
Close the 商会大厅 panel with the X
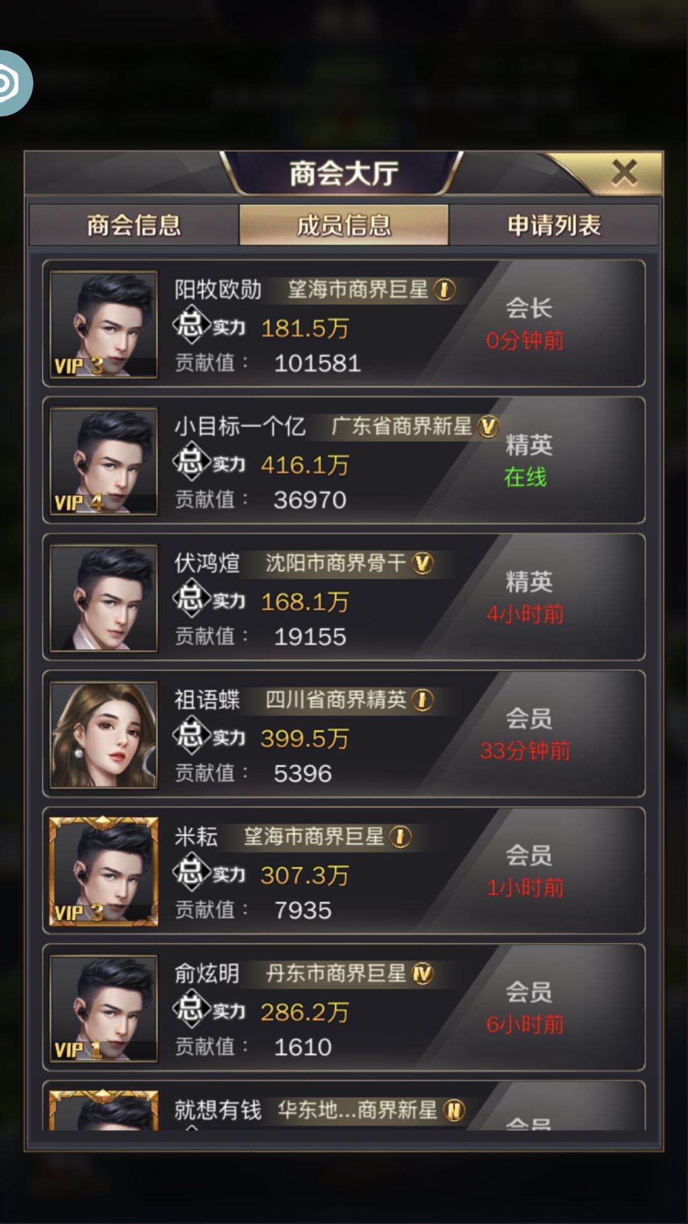coord(624,173)
